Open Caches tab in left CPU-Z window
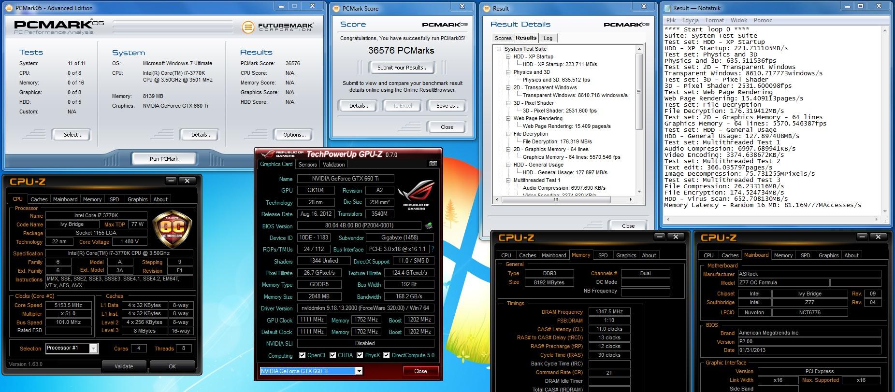 39,199
